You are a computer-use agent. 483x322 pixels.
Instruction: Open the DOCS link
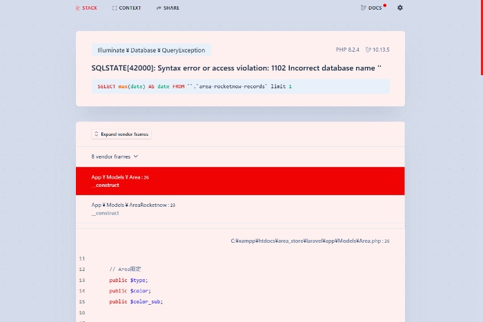click(372, 8)
